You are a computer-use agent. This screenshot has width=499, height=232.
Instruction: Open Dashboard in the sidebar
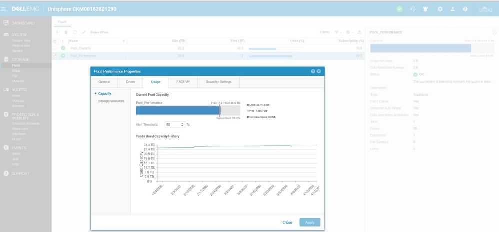pos(23,23)
